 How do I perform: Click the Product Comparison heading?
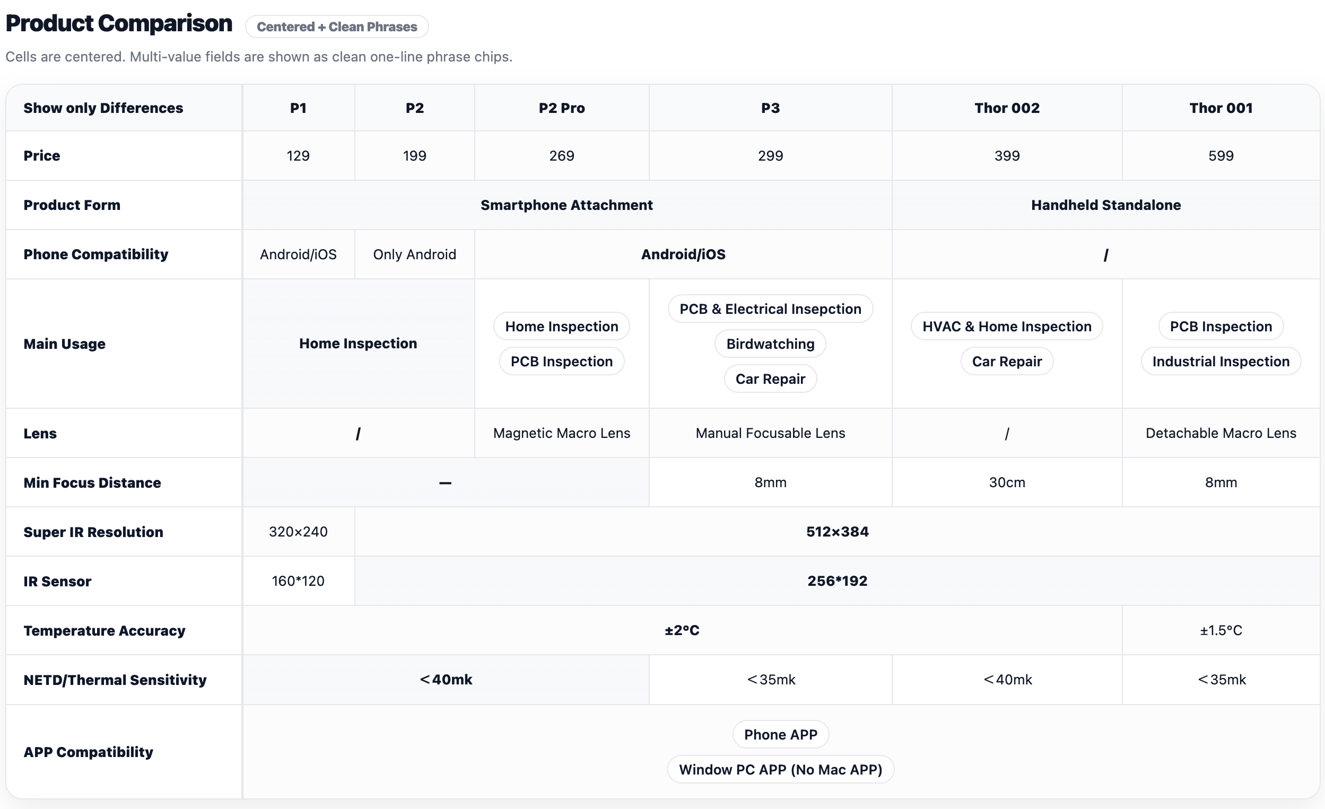[x=119, y=24]
